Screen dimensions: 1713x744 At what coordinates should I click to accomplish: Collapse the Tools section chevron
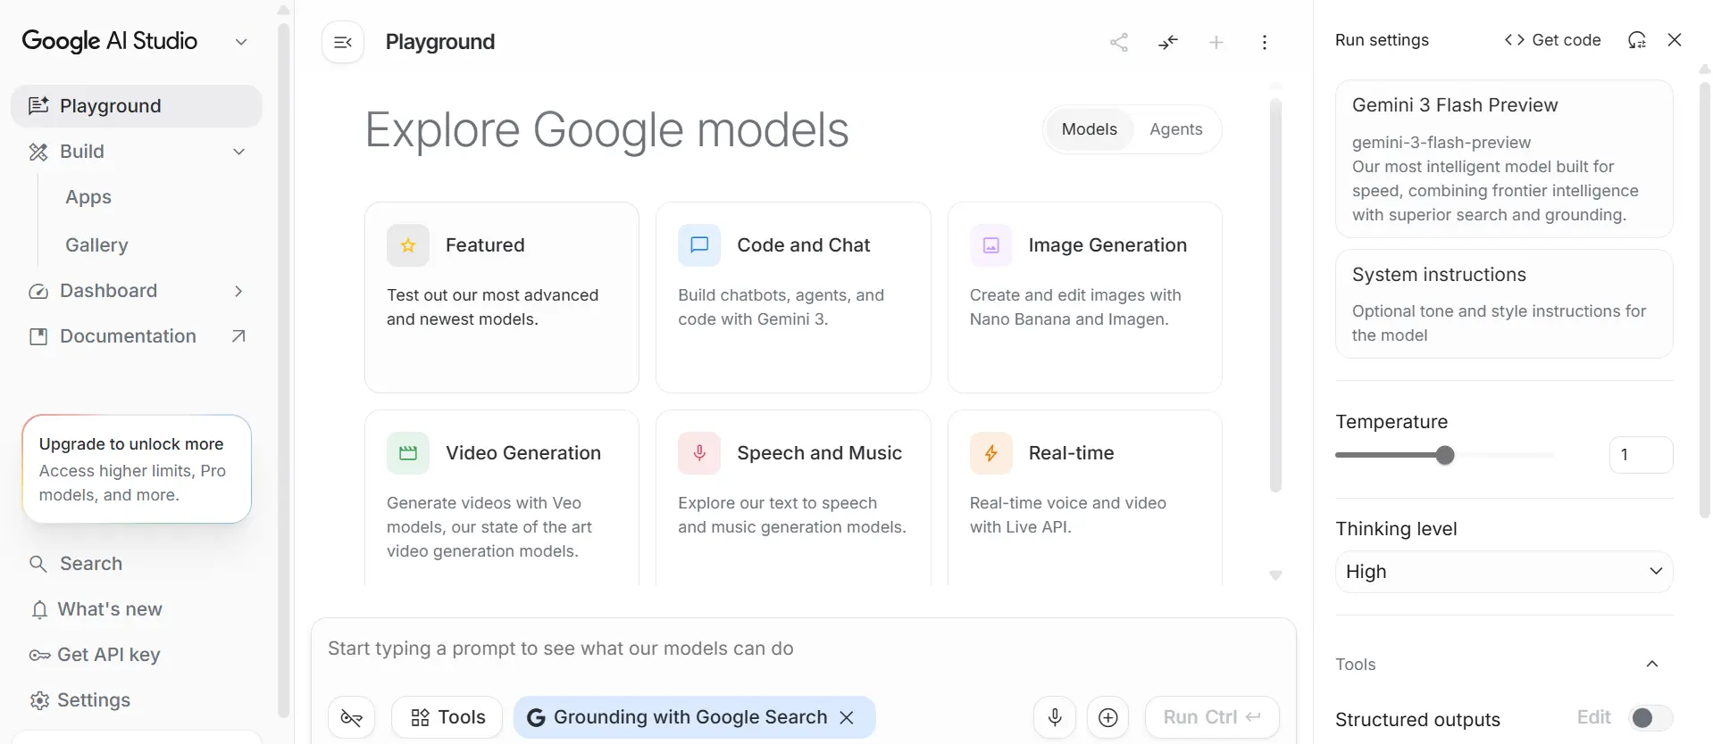point(1652,664)
